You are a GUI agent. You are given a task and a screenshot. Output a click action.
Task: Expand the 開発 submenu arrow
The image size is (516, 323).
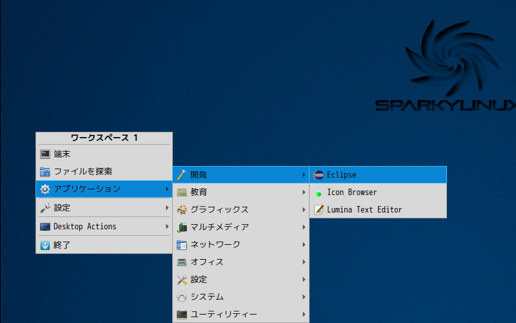pyautogui.click(x=304, y=174)
